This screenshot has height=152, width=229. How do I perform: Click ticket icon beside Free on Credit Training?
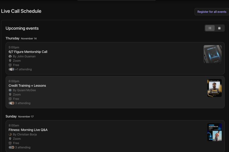point(10,99)
